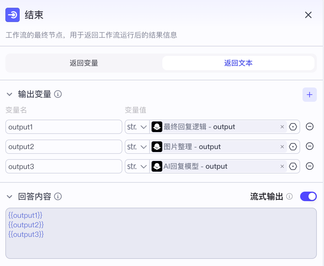Open the str type dropdown for output1

pos(137,127)
